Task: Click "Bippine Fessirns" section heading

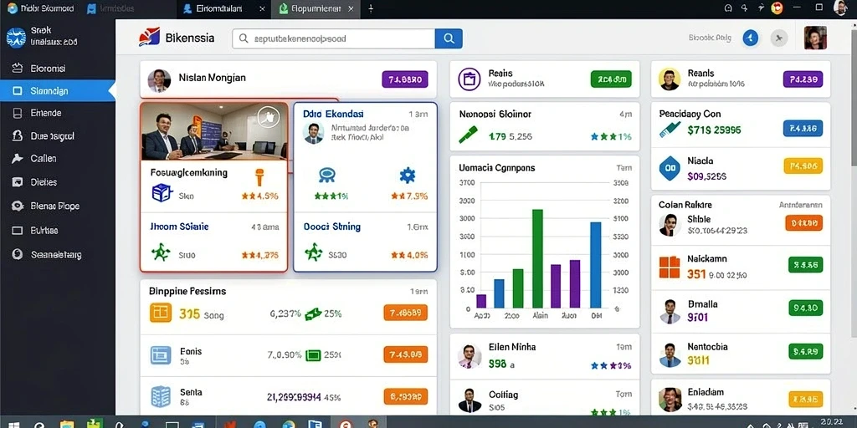Action: 187,292
